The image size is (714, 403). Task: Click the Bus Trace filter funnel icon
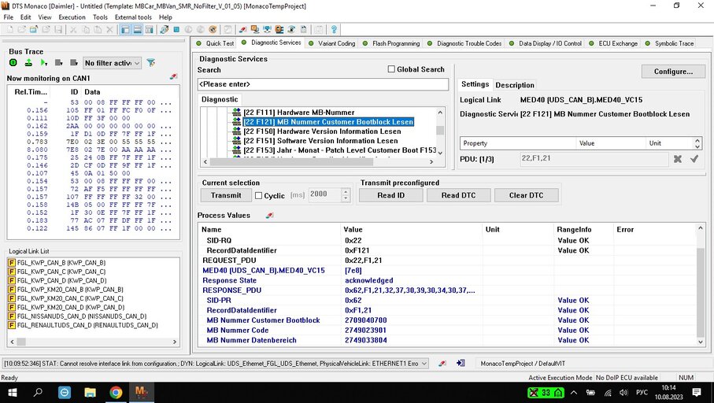[150, 62]
